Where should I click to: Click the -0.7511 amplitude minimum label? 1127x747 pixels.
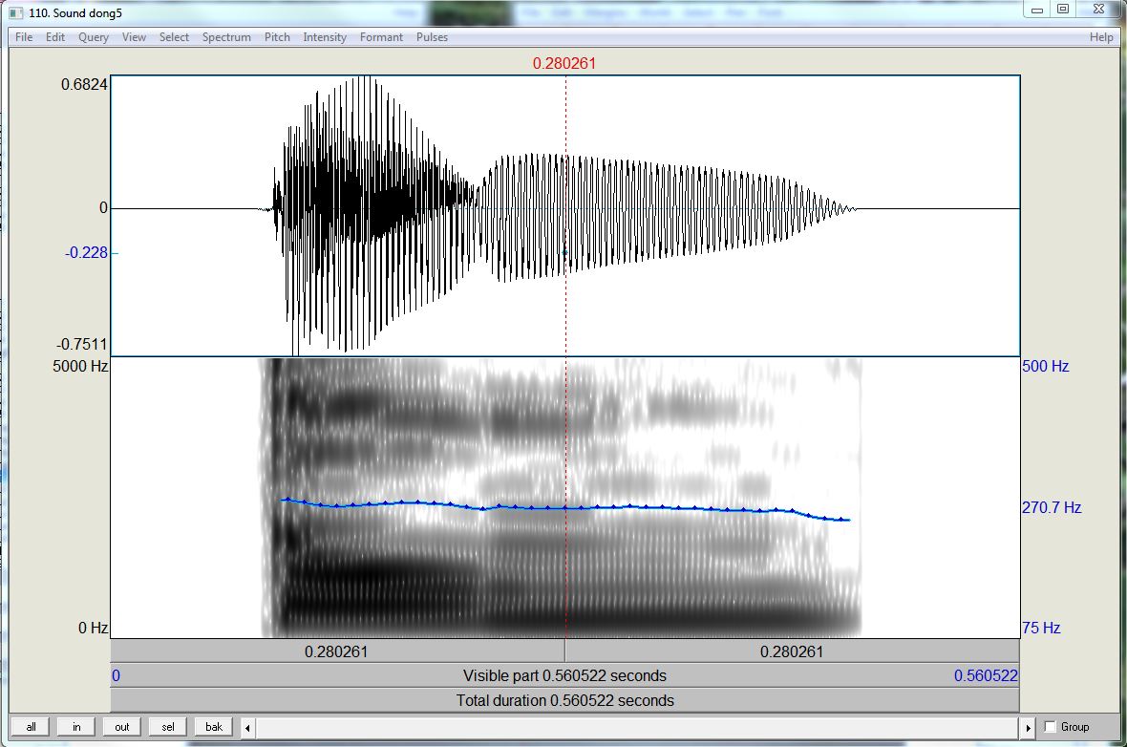pos(81,344)
